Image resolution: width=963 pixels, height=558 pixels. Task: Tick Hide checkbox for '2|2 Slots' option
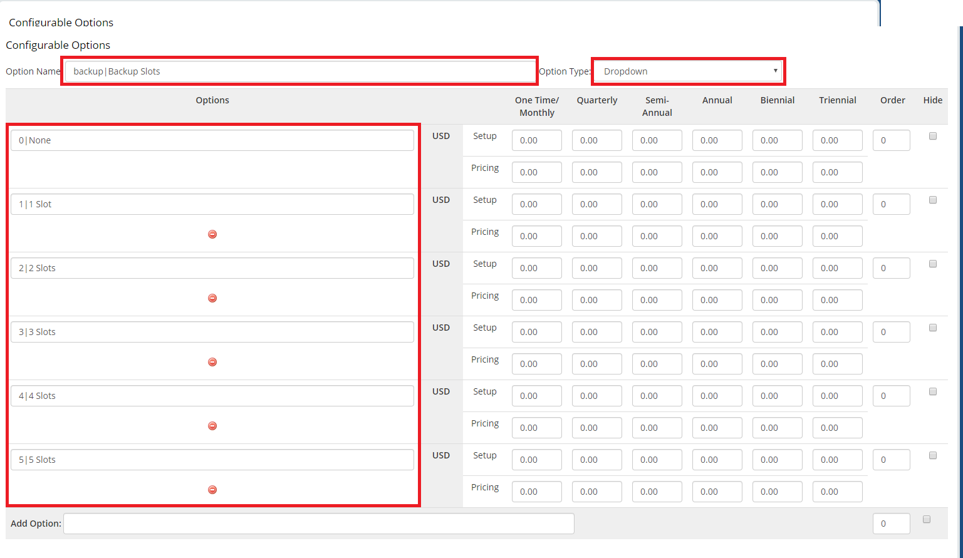933,264
